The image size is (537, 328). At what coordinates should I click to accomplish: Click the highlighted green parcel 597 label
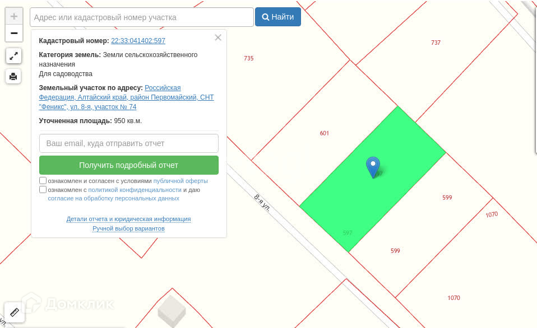348,233
